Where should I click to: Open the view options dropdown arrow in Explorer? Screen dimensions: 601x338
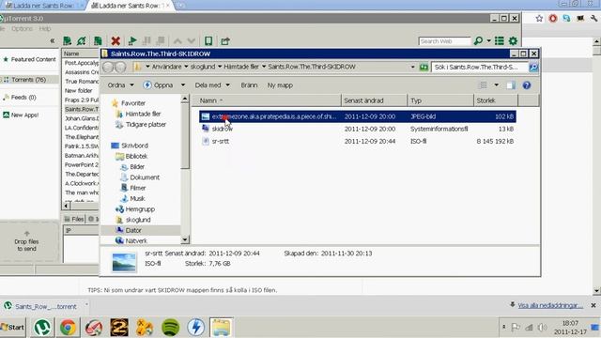497,85
